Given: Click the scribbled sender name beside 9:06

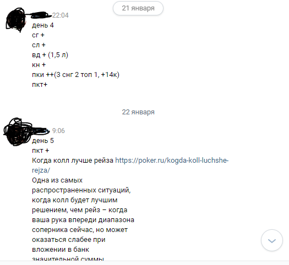Looking at the screenshot, I should pos(41,130).
